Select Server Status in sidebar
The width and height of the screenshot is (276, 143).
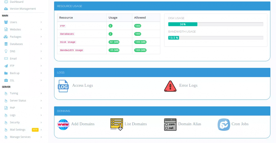point(18,101)
